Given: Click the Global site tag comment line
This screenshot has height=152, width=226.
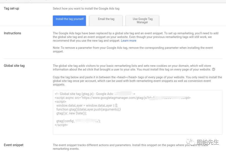Looking at the screenshot, I should (x=83, y=94).
